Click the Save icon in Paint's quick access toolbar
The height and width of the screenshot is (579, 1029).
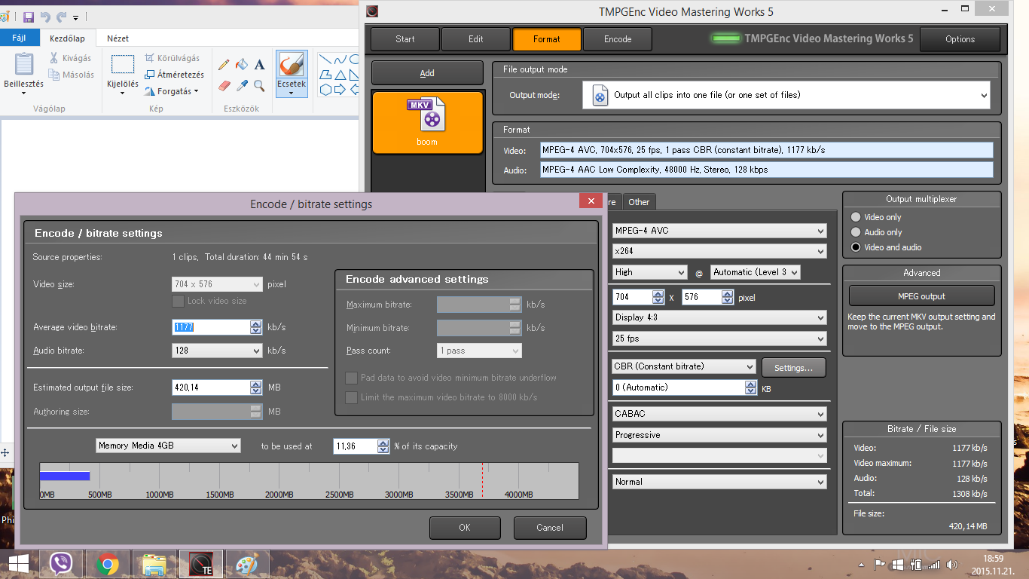[29, 17]
